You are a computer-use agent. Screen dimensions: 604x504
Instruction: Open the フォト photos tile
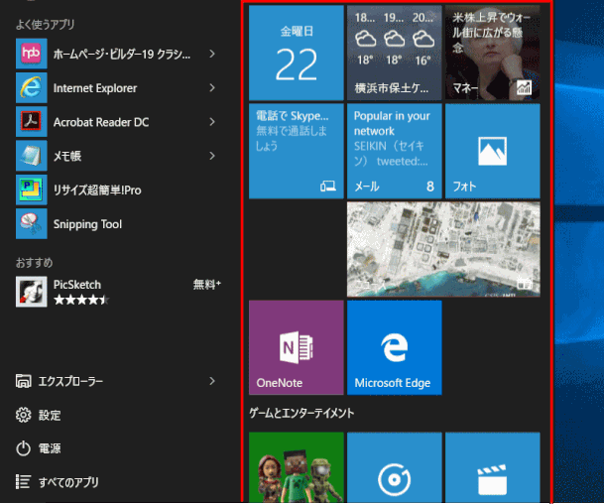coord(493,151)
